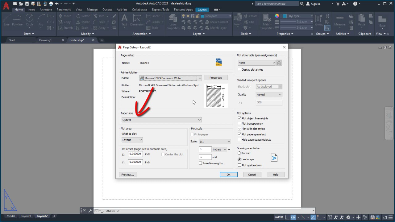Click the plot style table editor icon
Screen dimensions: 395x222
[279, 63]
